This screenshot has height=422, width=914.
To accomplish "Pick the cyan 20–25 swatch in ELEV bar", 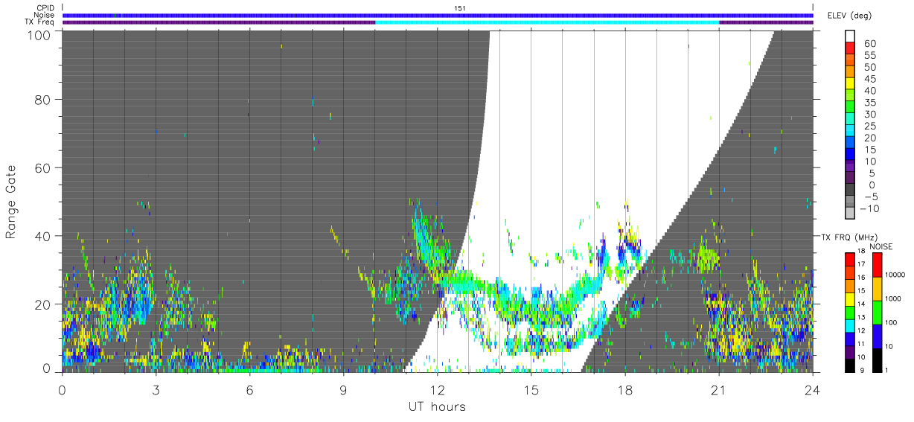I will pyautogui.click(x=849, y=131).
